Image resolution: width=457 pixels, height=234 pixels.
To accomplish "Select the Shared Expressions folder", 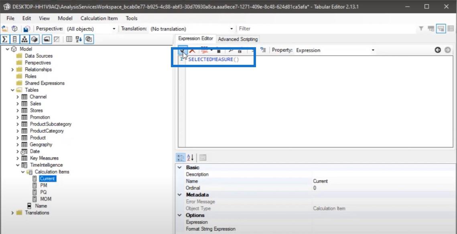I will pyautogui.click(x=45, y=83).
